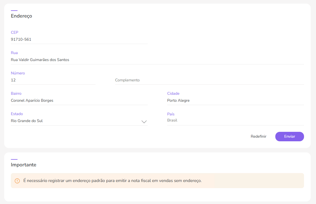Click the empty Complemento field
This screenshot has height=204, width=316.
coord(209,80)
